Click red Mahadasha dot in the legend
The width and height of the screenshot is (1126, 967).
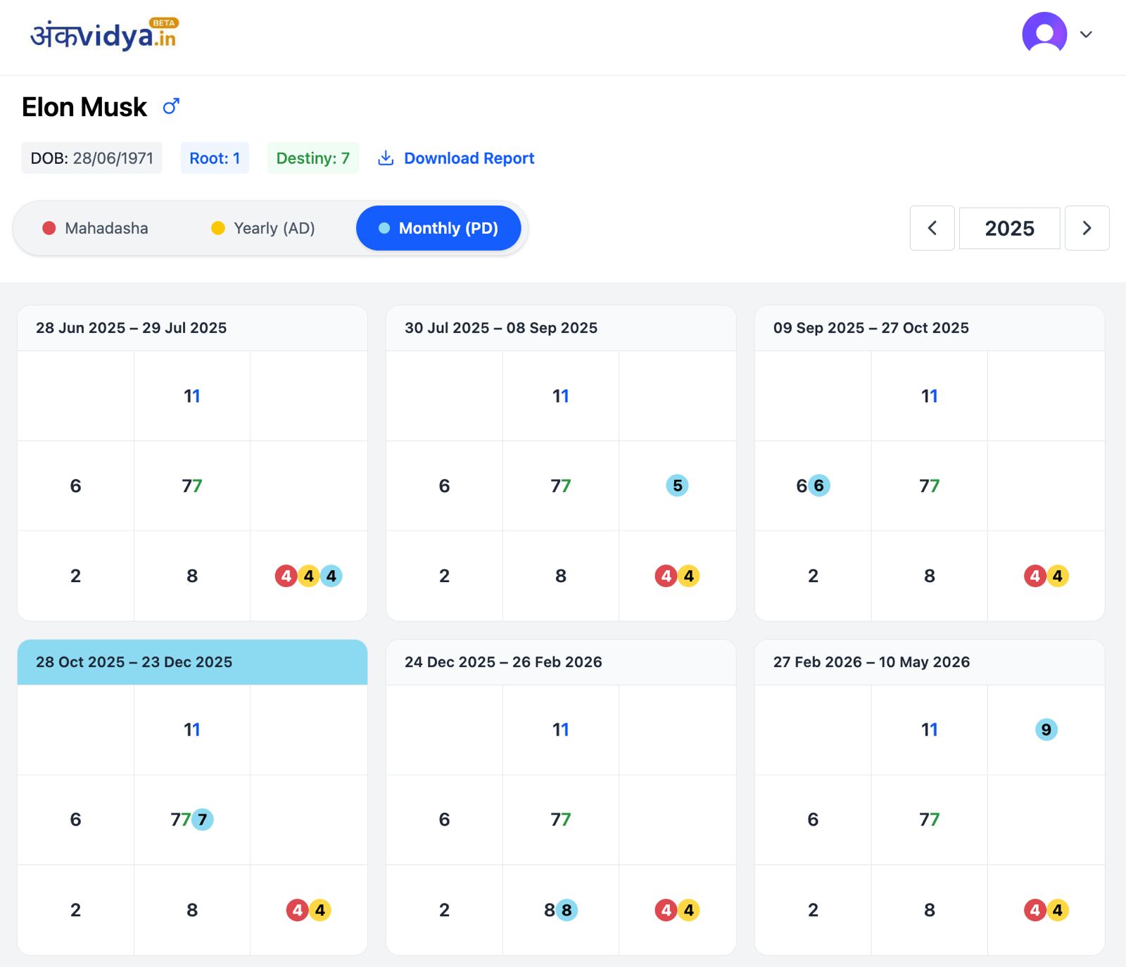[x=49, y=228]
